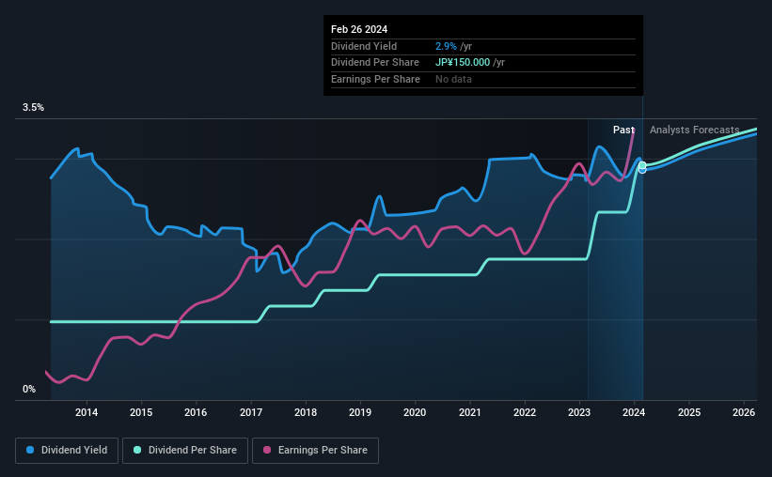Click the 2015 x-axis label
The image size is (772, 477).
141,412
